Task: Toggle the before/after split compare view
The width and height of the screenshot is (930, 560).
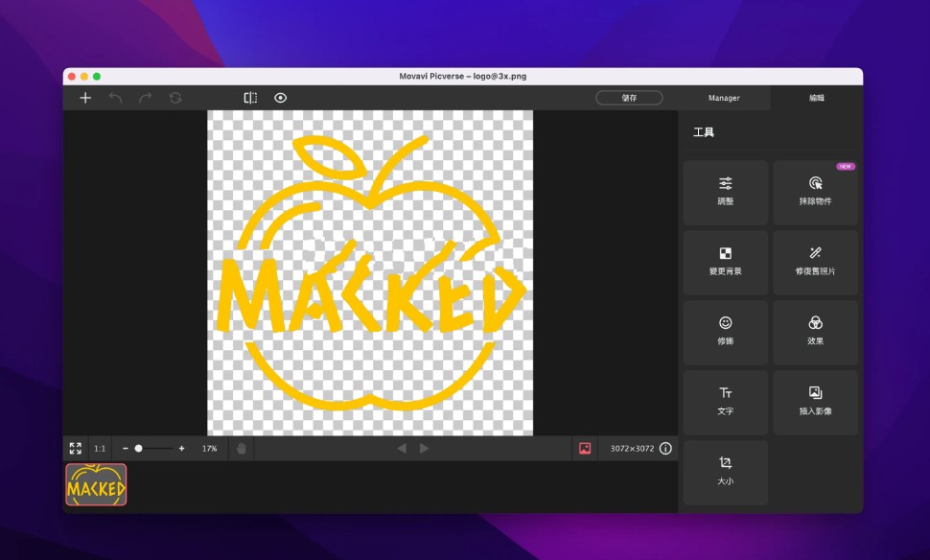Action: coord(250,98)
